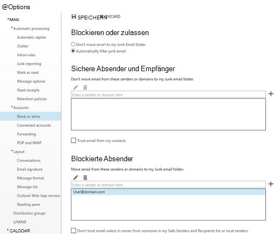Screen dimensions: 275x234
Task: Open Connected accounts
Action: [34, 125]
